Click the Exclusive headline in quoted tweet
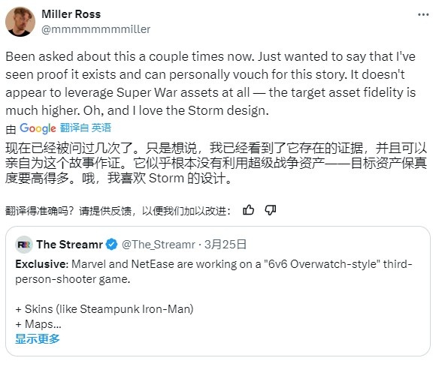 (x=42, y=264)
